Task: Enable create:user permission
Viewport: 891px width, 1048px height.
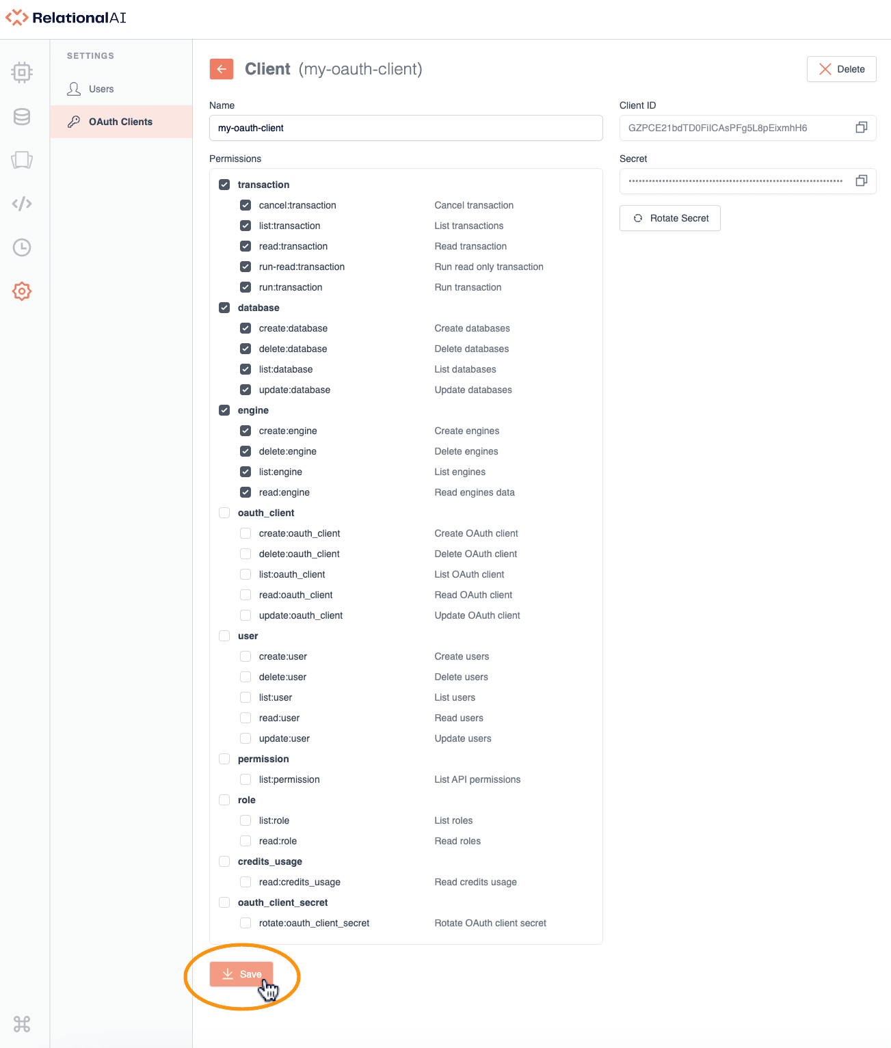Action: tap(245, 656)
